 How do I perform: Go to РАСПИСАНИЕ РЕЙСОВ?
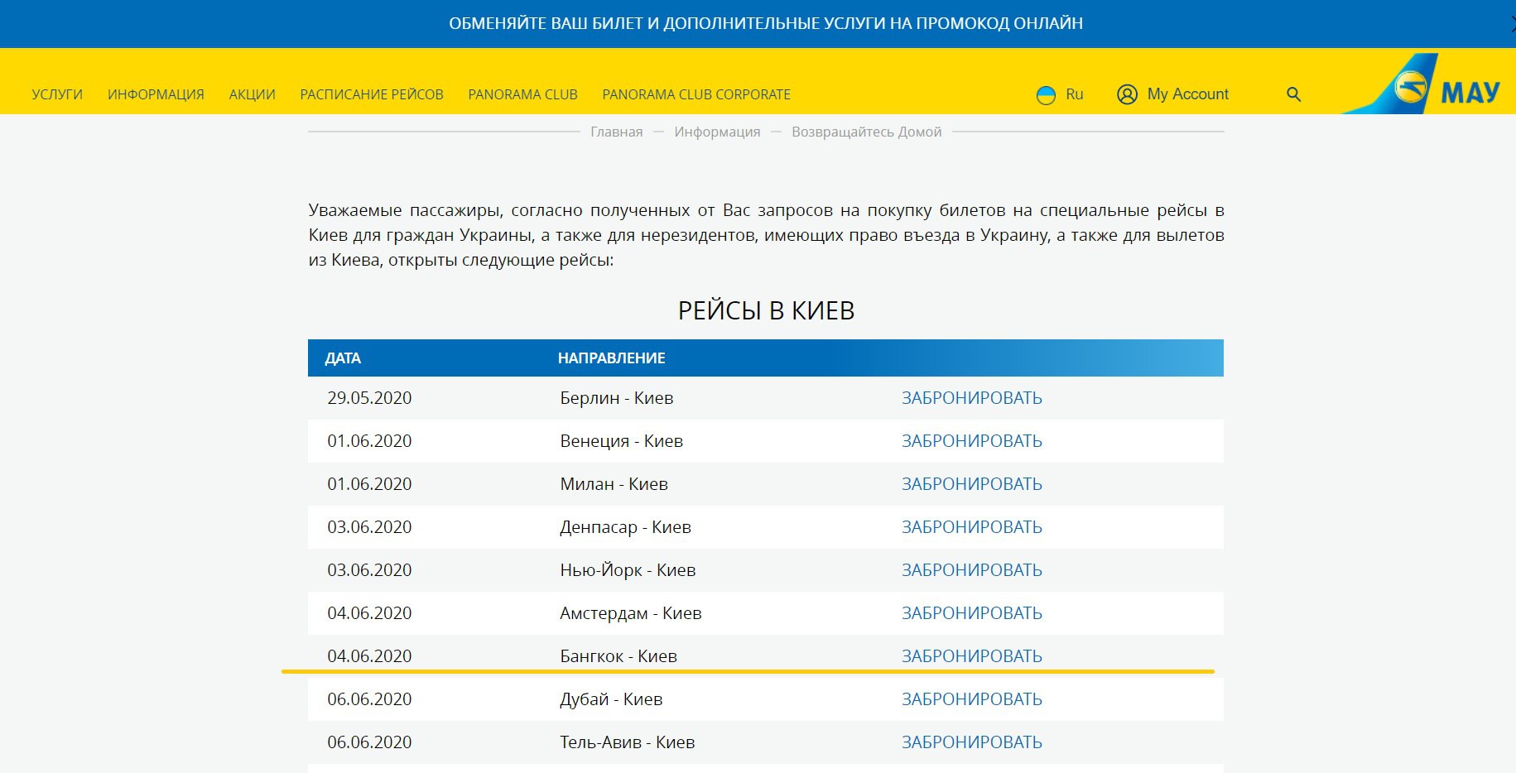coord(372,94)
